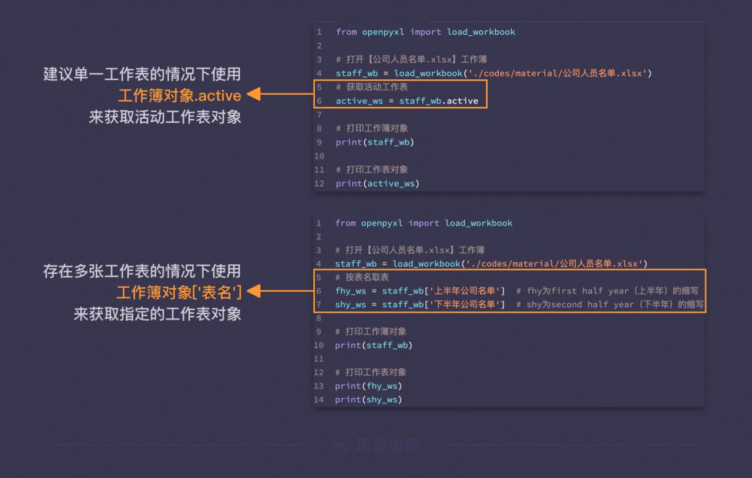
Task: Click the text "建议单一工作表的情况下使用"
Action: (x=142, y=74)
